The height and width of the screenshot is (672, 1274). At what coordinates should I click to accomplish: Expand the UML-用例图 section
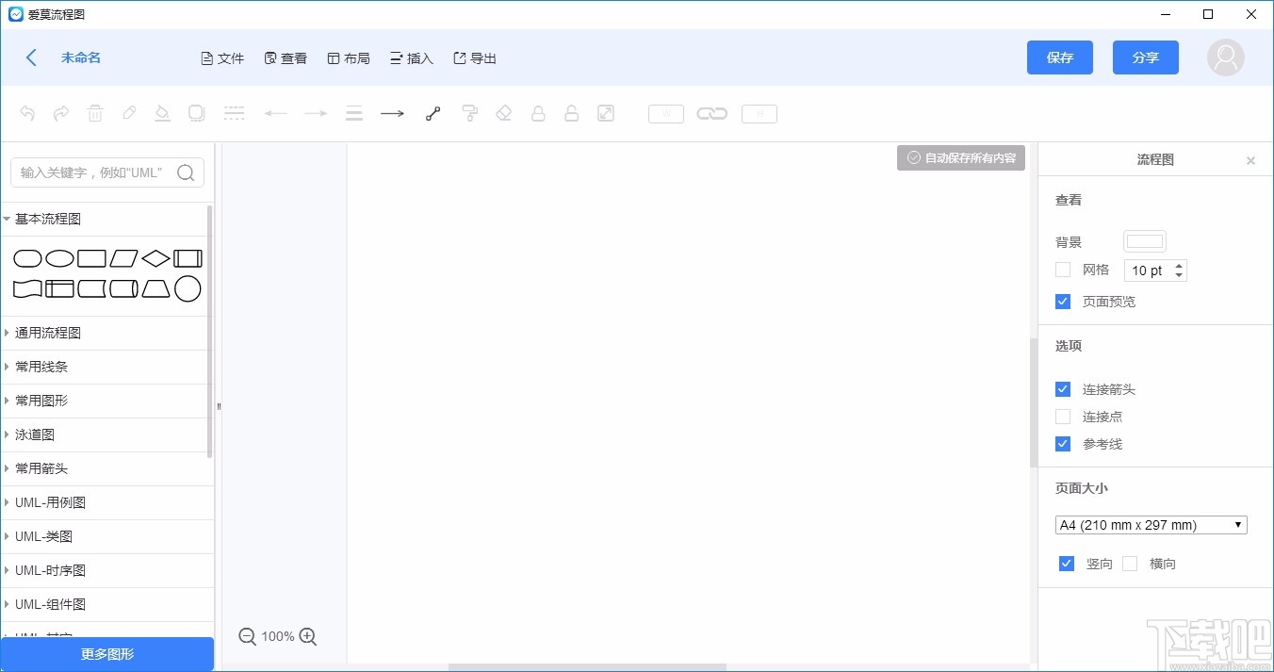107,502
